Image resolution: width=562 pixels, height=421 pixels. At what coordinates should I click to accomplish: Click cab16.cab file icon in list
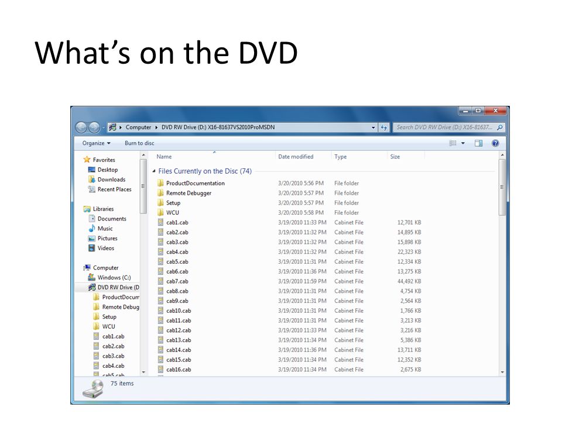tap(160, 370)
